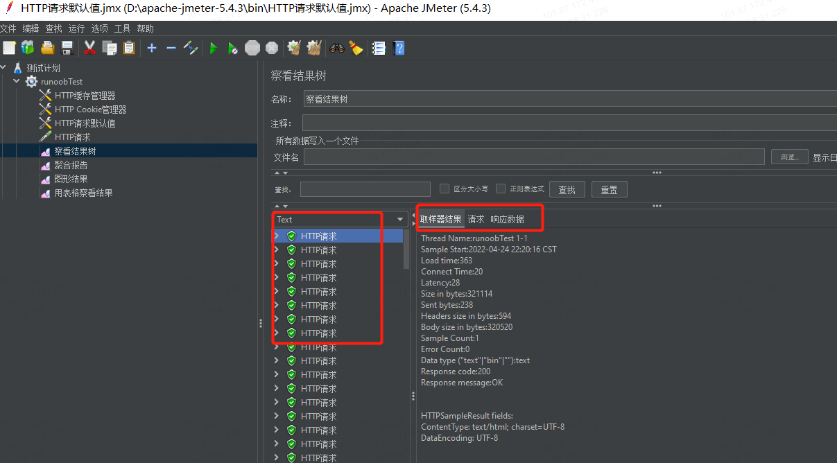Open the Templates toolbar icon
Image resolution: width=837 pixels, height=463 pixels.
pyautogui.click(x=28, y=48)
